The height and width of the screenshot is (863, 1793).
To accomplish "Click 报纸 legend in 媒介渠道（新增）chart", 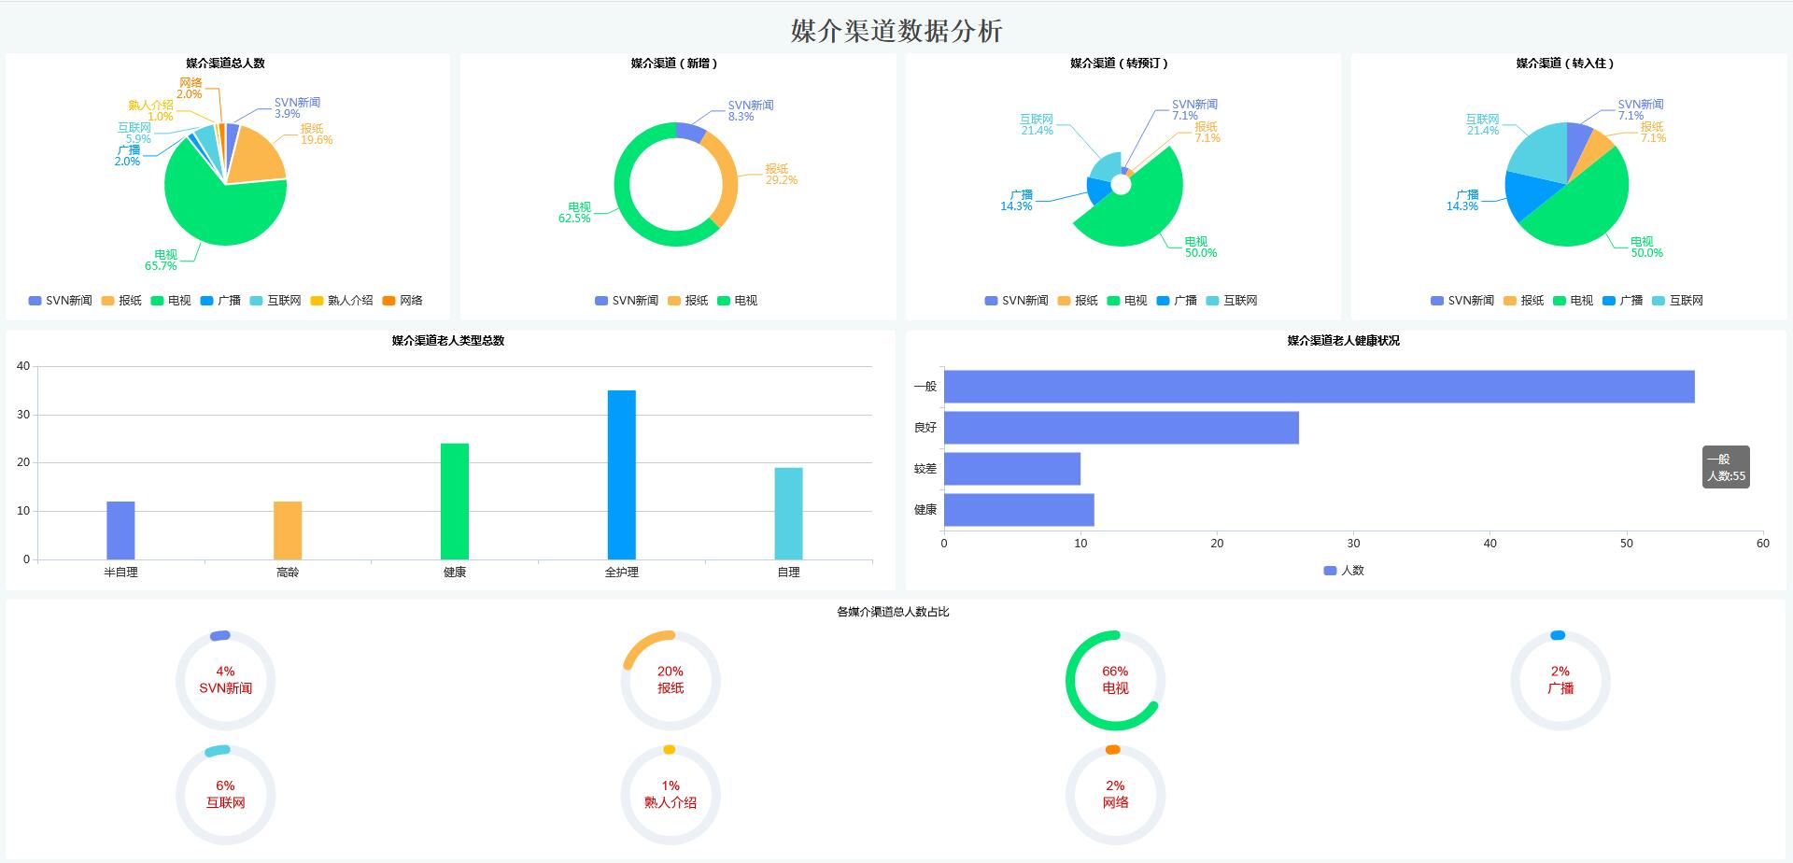I will [687, 301].
